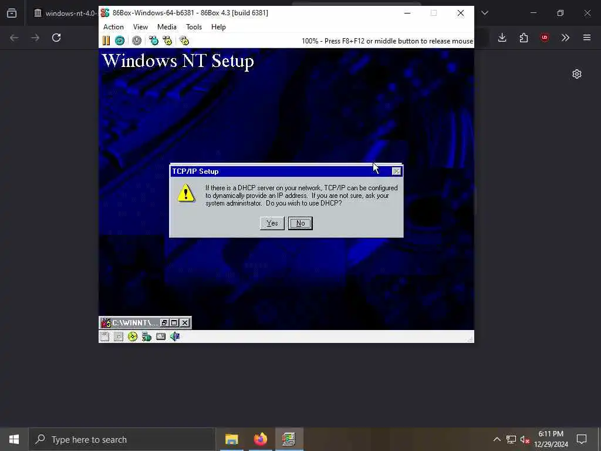Image resolution: width=601 pixels, height=451 pixels.
Task: Click the teal hard reset toolbar icon
Action: 120,41
